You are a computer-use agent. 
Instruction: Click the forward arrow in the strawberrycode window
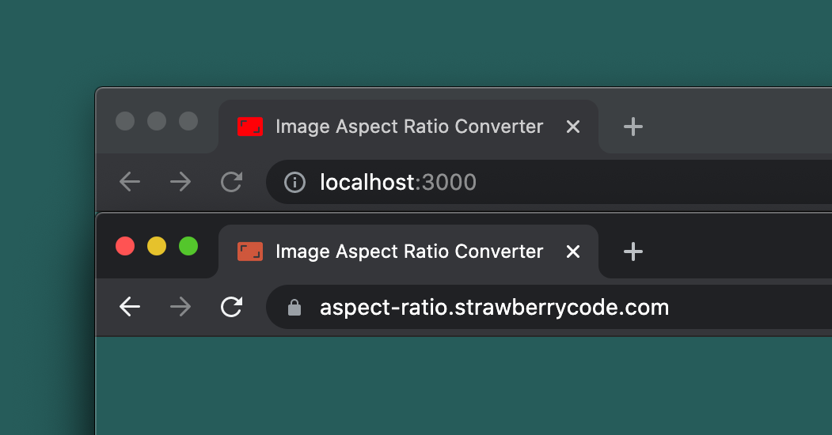click(x=180, y=307)
